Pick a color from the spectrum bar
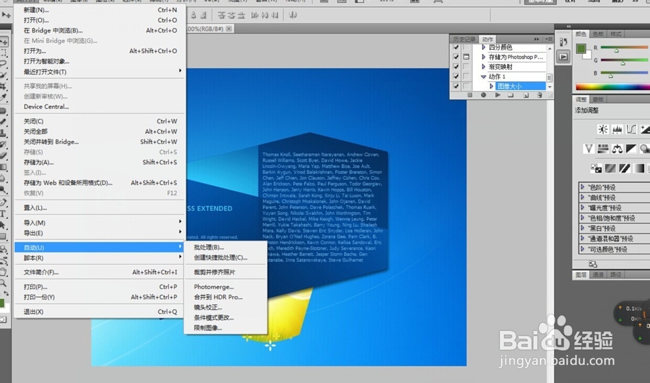 point(613,87)
